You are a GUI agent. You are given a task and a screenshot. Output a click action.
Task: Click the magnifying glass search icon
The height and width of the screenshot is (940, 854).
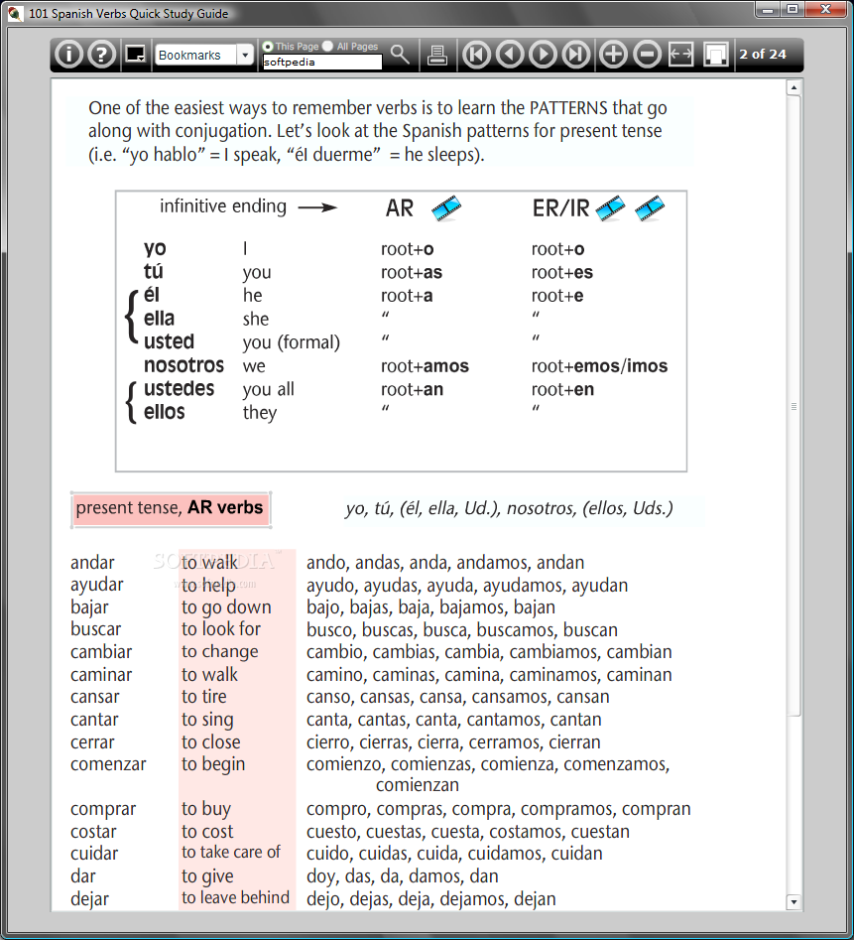(400, 55)
